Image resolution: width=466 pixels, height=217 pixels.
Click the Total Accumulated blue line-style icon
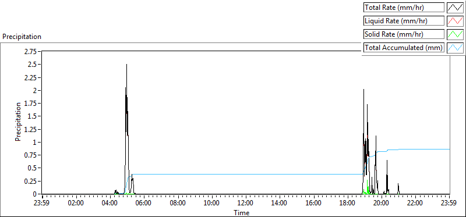point(455,47)
